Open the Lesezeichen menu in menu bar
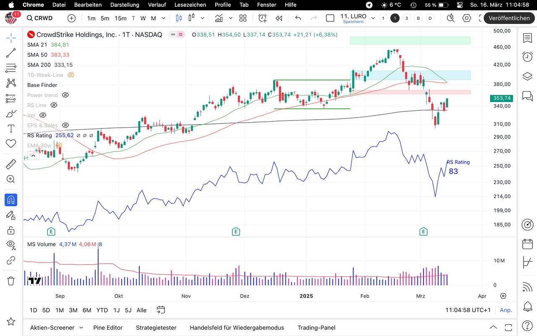The width and height of the screenshot is (537, 336). click(x=190, y=5)
